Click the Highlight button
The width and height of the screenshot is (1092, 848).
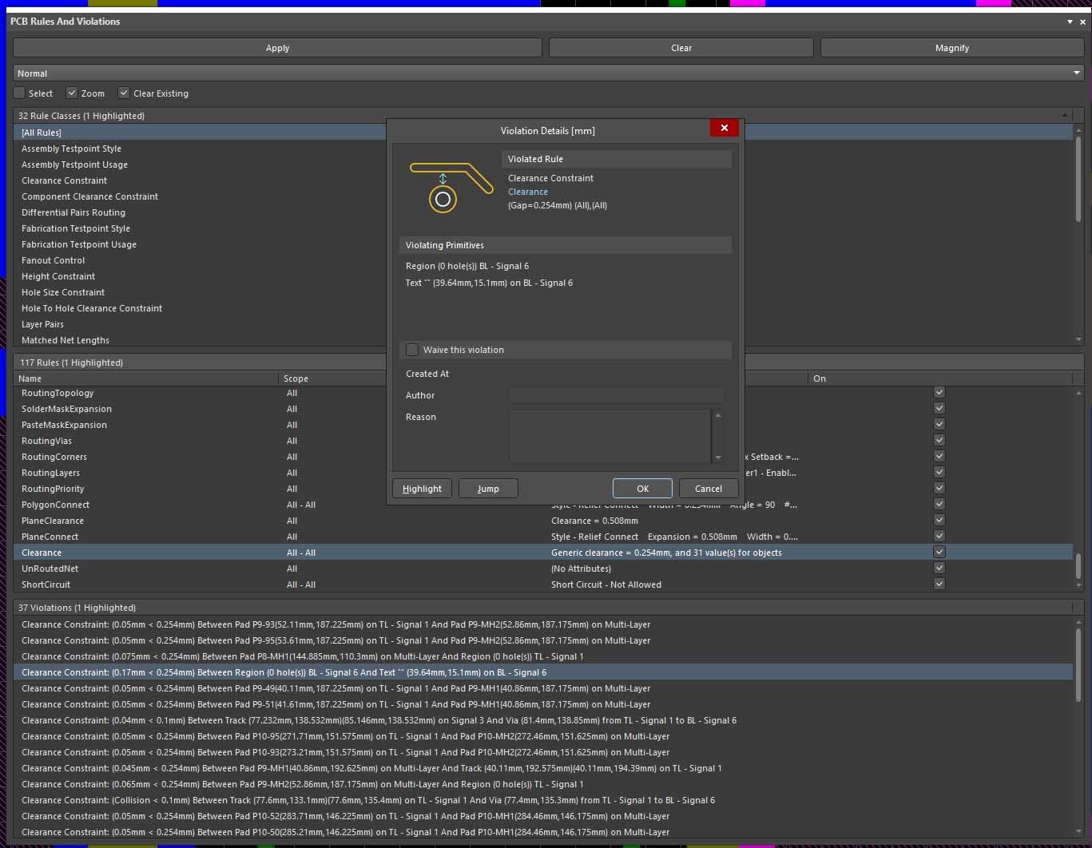tap(422, 489)
